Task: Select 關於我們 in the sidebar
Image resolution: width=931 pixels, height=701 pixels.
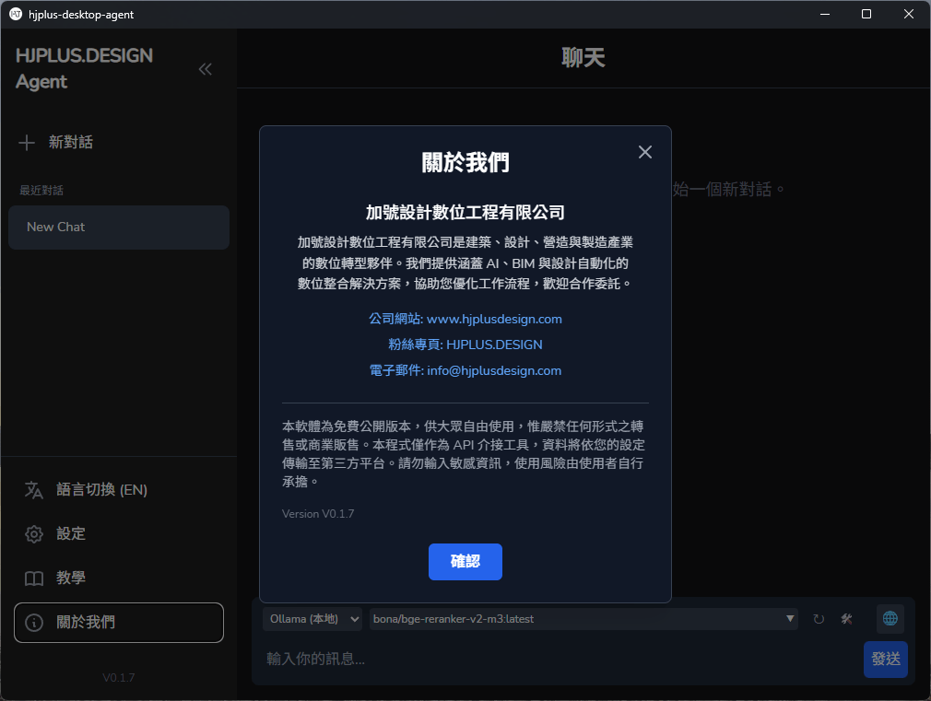Action: [x=119, y=623]
